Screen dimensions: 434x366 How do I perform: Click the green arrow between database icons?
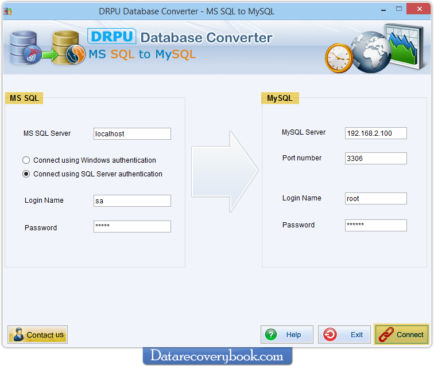[50, 54]
